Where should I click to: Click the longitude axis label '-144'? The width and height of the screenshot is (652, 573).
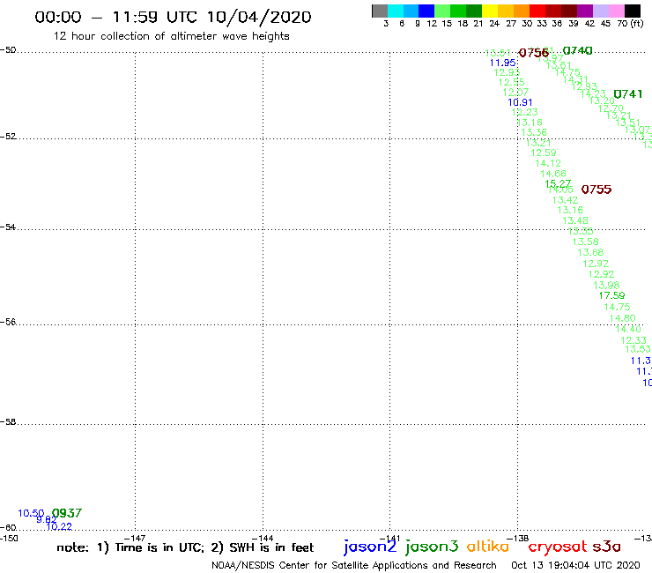point(263,538)
